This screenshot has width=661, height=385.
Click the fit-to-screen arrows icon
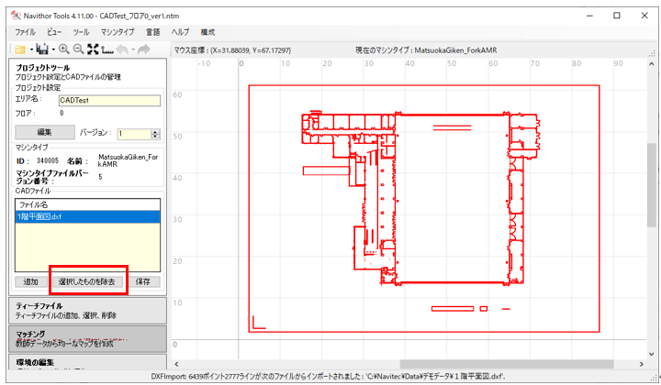click(93, 48)
